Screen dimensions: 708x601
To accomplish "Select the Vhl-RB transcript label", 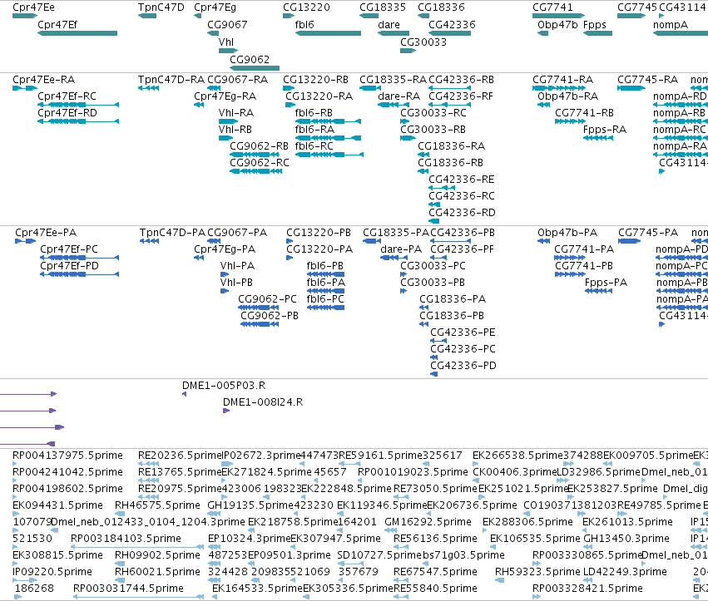I will click(x=235, y=130).
